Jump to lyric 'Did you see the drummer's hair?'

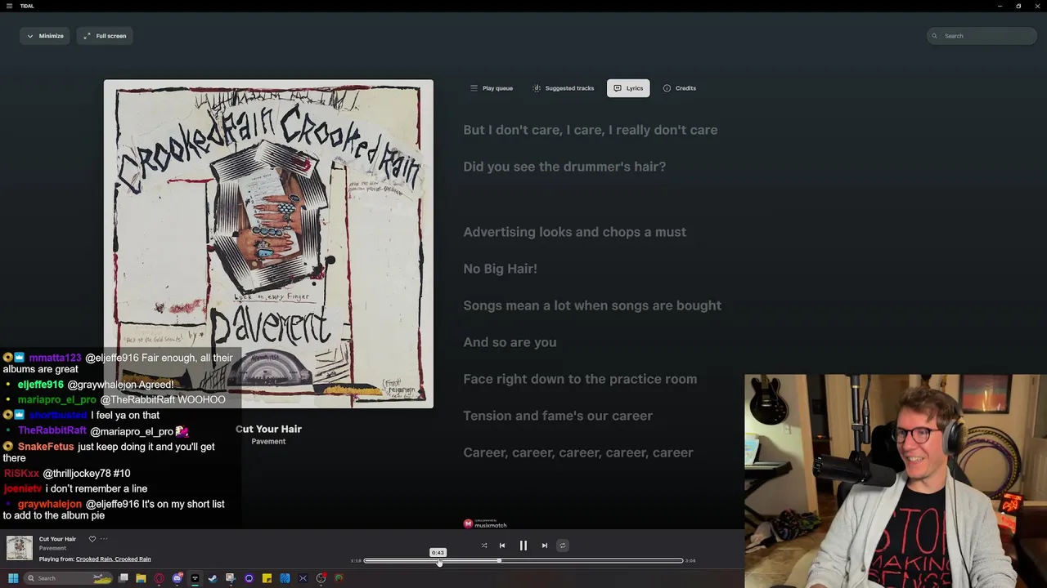(564, 167)
